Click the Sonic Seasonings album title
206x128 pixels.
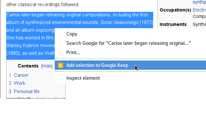(119, 22)
